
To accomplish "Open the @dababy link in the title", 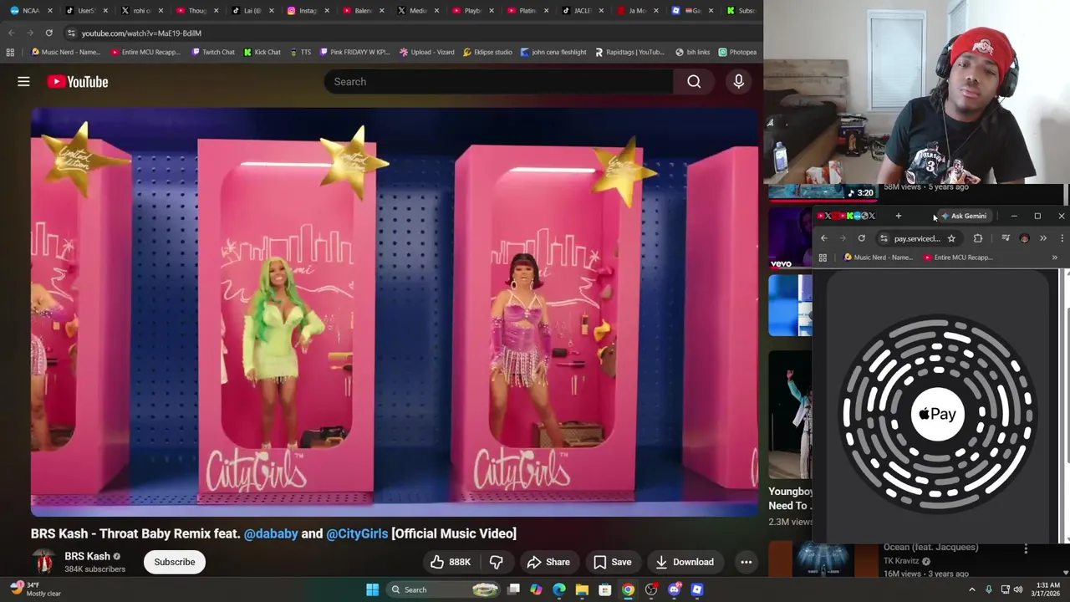I will point(271,533).
